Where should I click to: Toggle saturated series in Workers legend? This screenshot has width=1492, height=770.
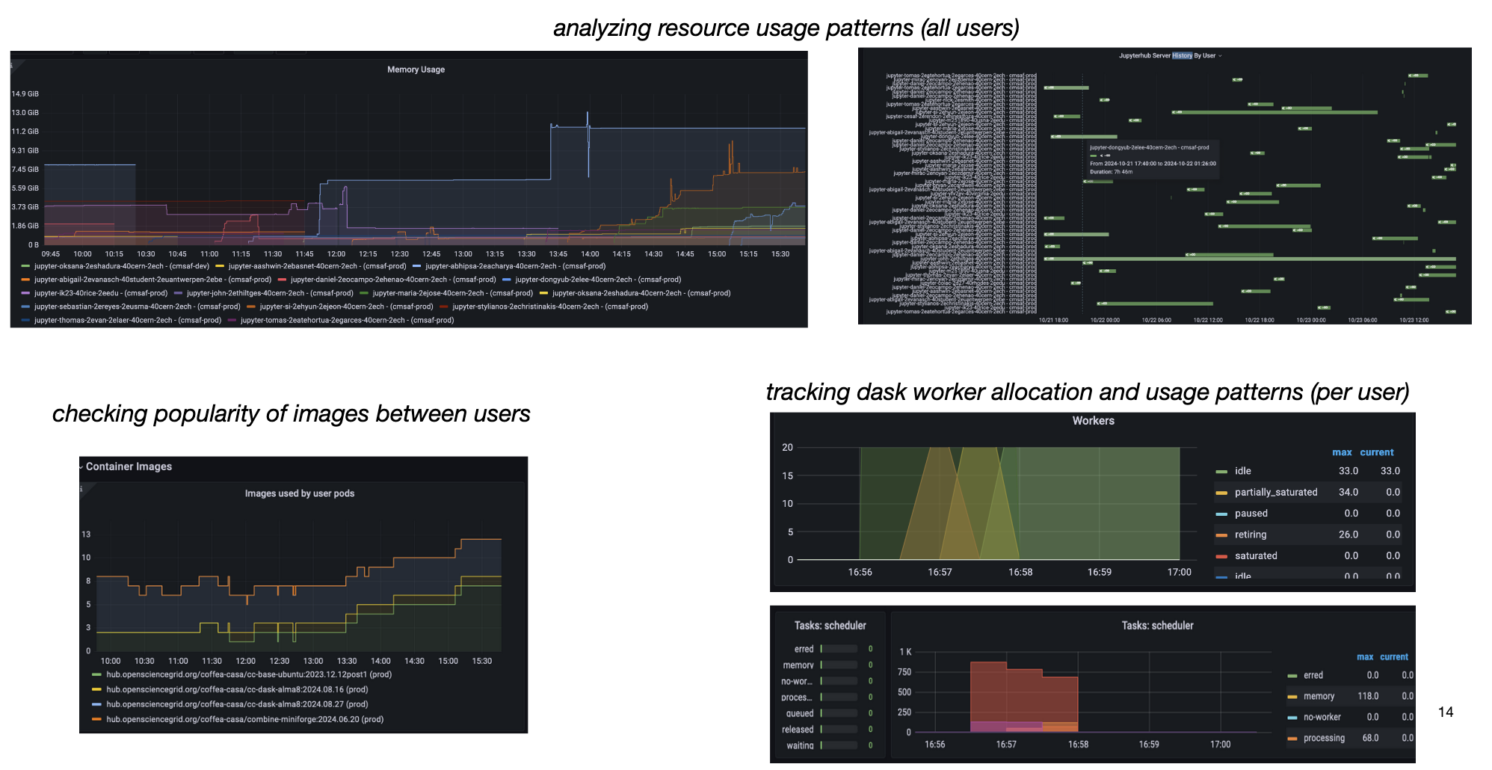click(x=1256, y=555)
